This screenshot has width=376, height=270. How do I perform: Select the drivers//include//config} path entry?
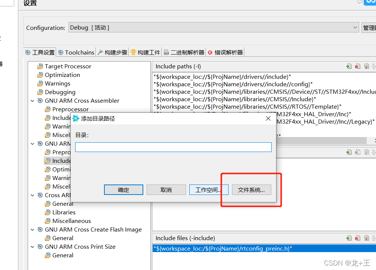[233, 84]
